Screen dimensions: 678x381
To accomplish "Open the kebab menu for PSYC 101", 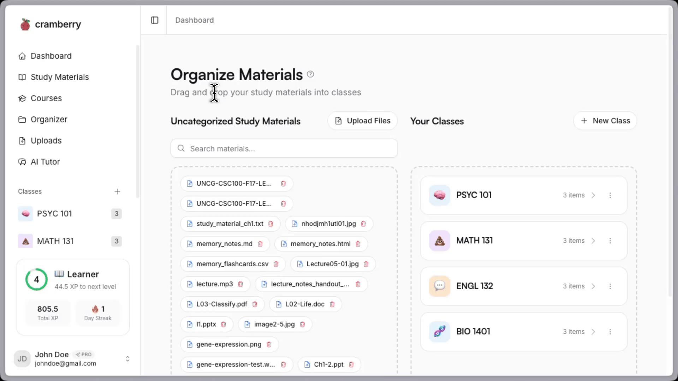I will click(x=611, y=195).
